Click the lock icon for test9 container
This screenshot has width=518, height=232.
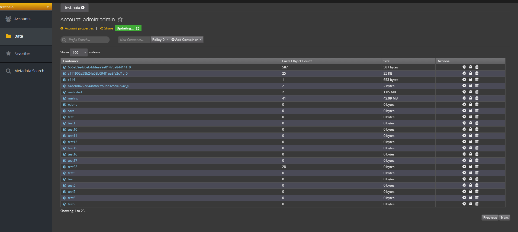[x=471, y=204]
